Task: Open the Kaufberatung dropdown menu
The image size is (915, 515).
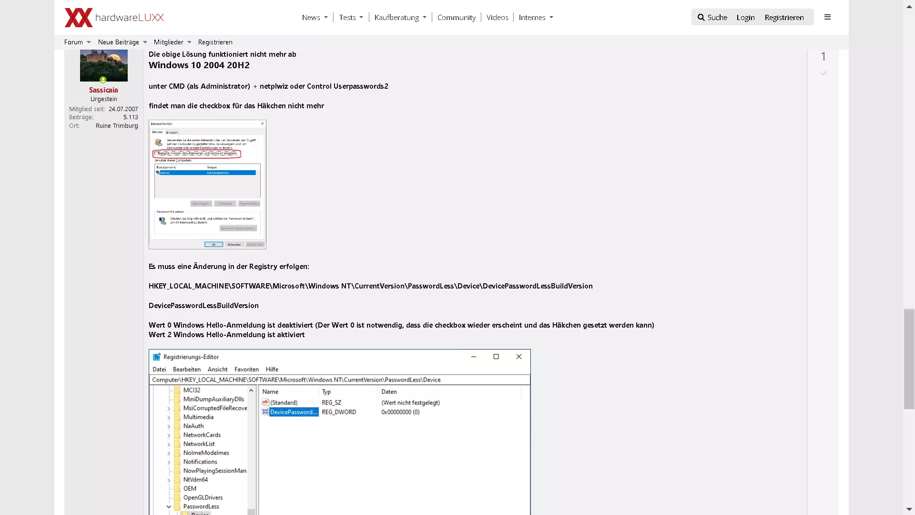Action: click(x=400, y=18)
